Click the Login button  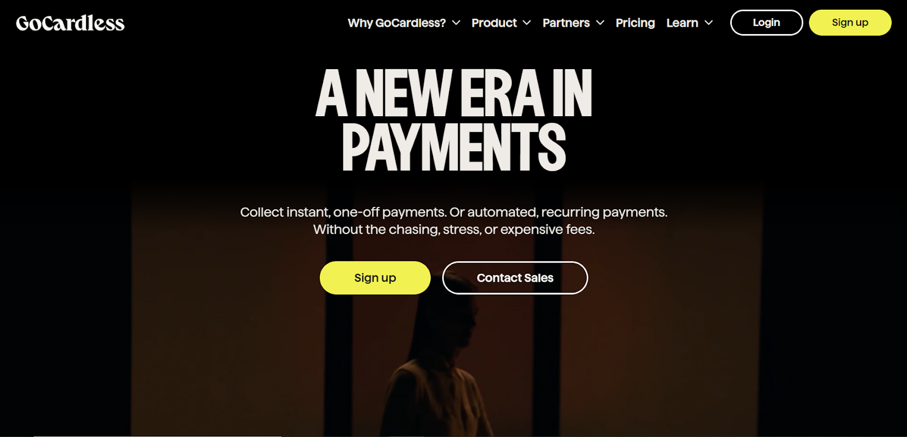click(x=766, y=23)
